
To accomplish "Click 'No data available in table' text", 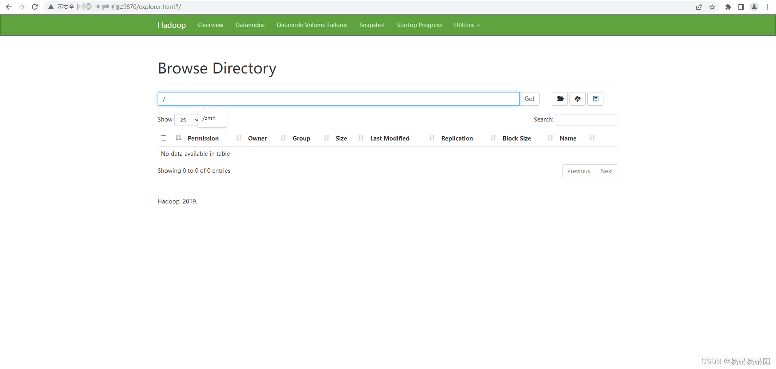I will 195,154.
